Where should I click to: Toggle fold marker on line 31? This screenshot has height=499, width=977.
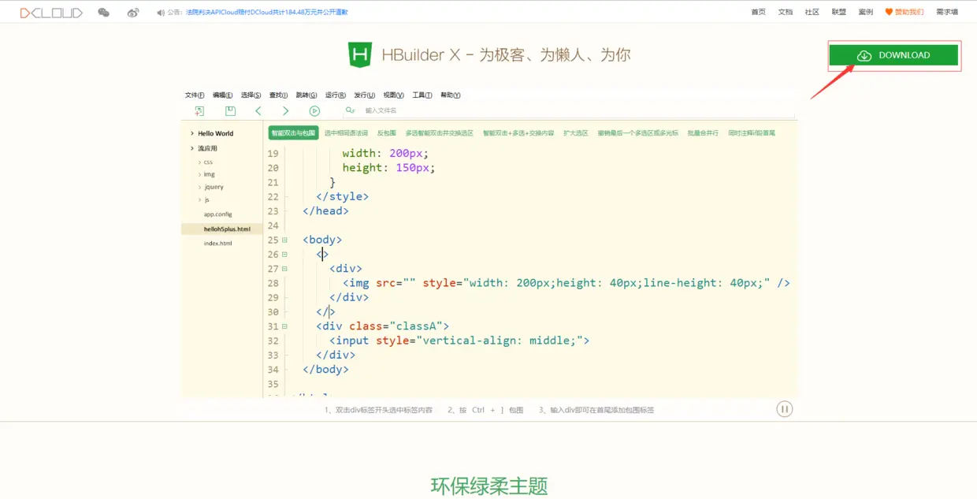(x=284, y=326)
